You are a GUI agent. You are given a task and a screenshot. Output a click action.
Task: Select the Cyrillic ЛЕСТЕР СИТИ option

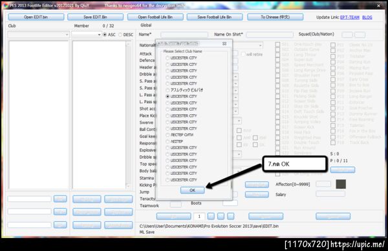point(167,135)
